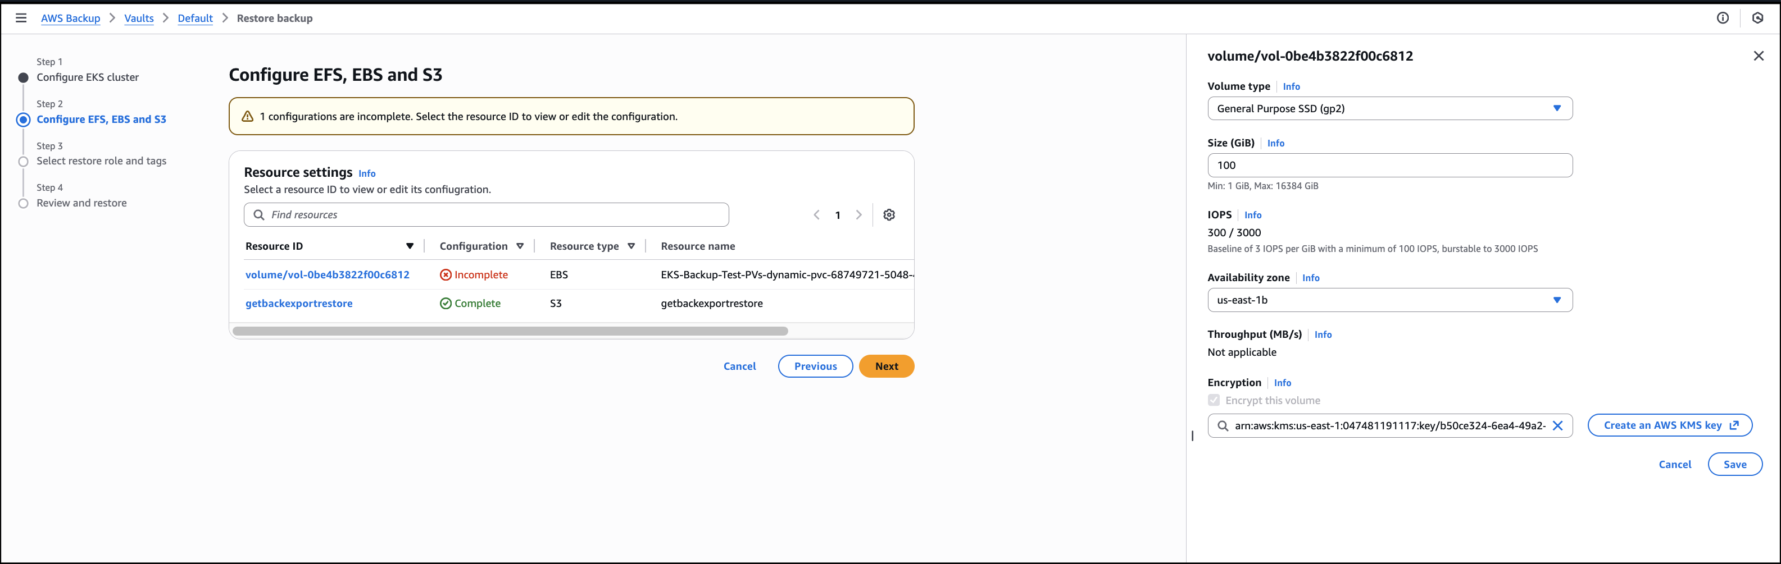Select Step 2 Configure EFS, EBS and S3
This screenshot has height=564, width=1781.
(101, 120)
